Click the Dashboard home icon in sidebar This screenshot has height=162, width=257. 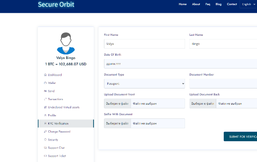coord(45,75)
